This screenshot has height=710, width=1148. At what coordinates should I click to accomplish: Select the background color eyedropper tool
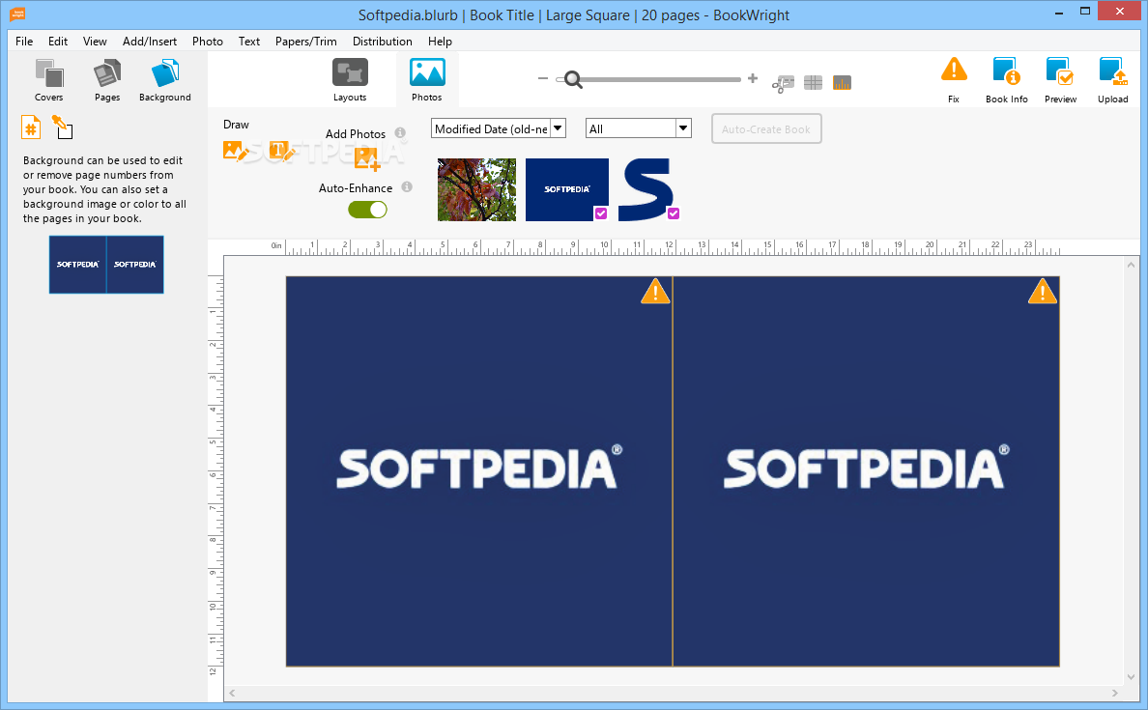coord(62,128)
